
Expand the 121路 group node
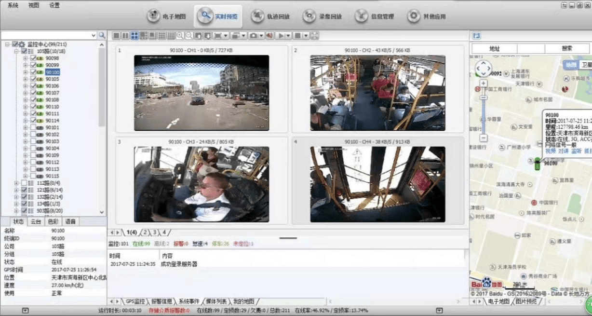click(x=16, y=190)
